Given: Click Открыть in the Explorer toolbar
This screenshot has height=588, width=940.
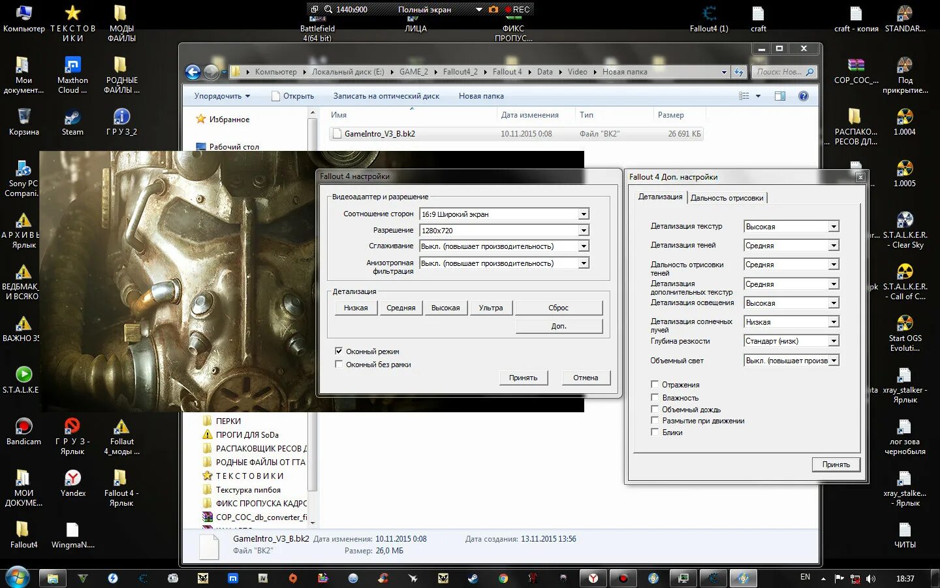Looking at the screenshot, I should [x=293, y=96].
